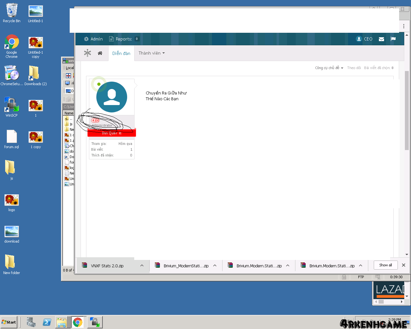Expand options for VNXF Stats 2.0.zip download
The width and height of the screenshot is (411, 329).
pos(142,266)
